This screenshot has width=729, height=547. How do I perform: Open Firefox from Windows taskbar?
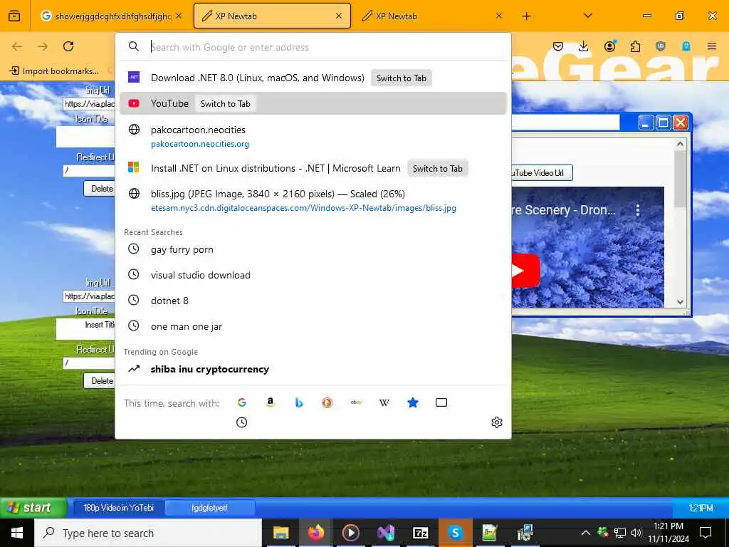[x=315, y=533]
